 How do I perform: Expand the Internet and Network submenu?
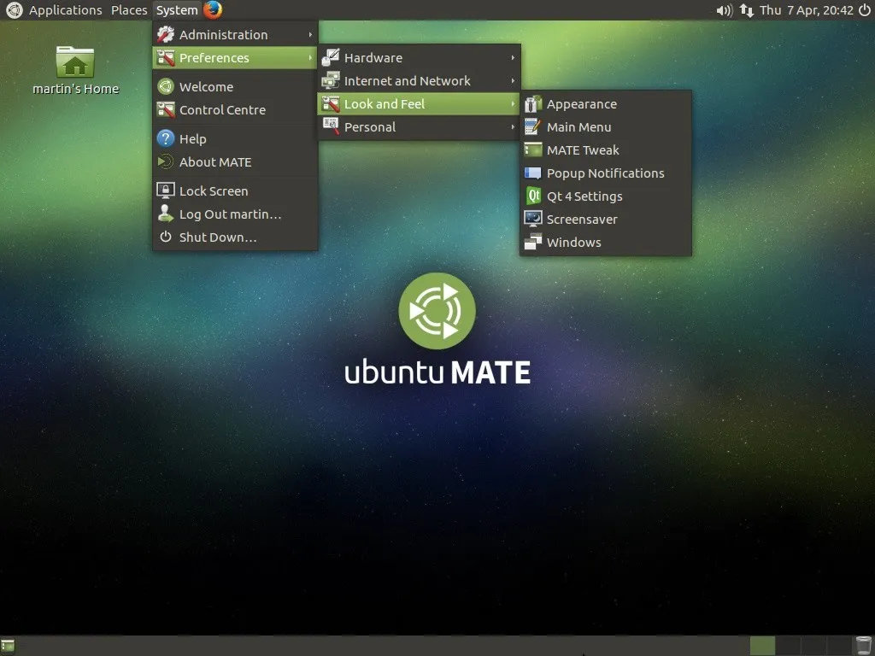tap(407, 80)
